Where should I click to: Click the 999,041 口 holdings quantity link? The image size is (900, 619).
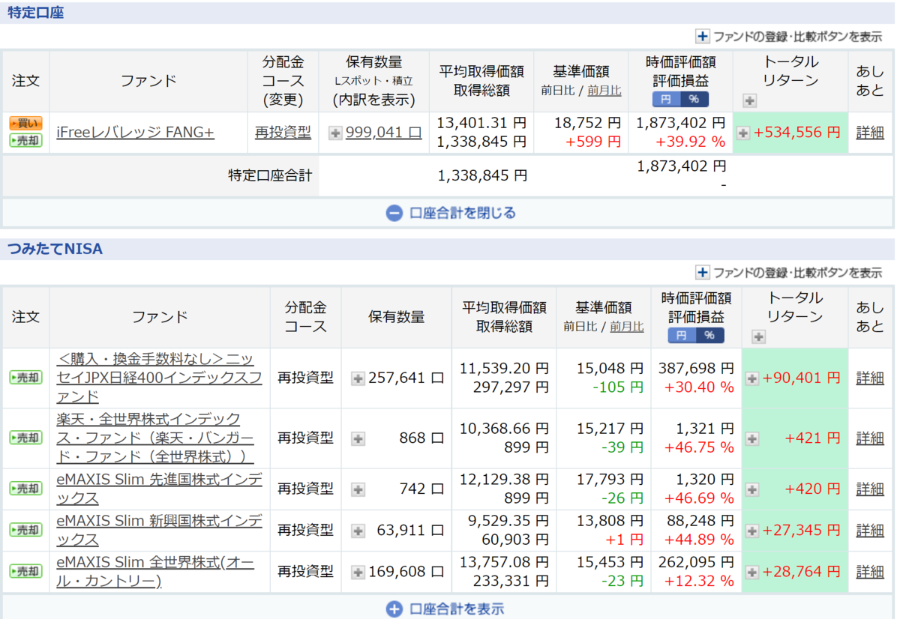383,133
